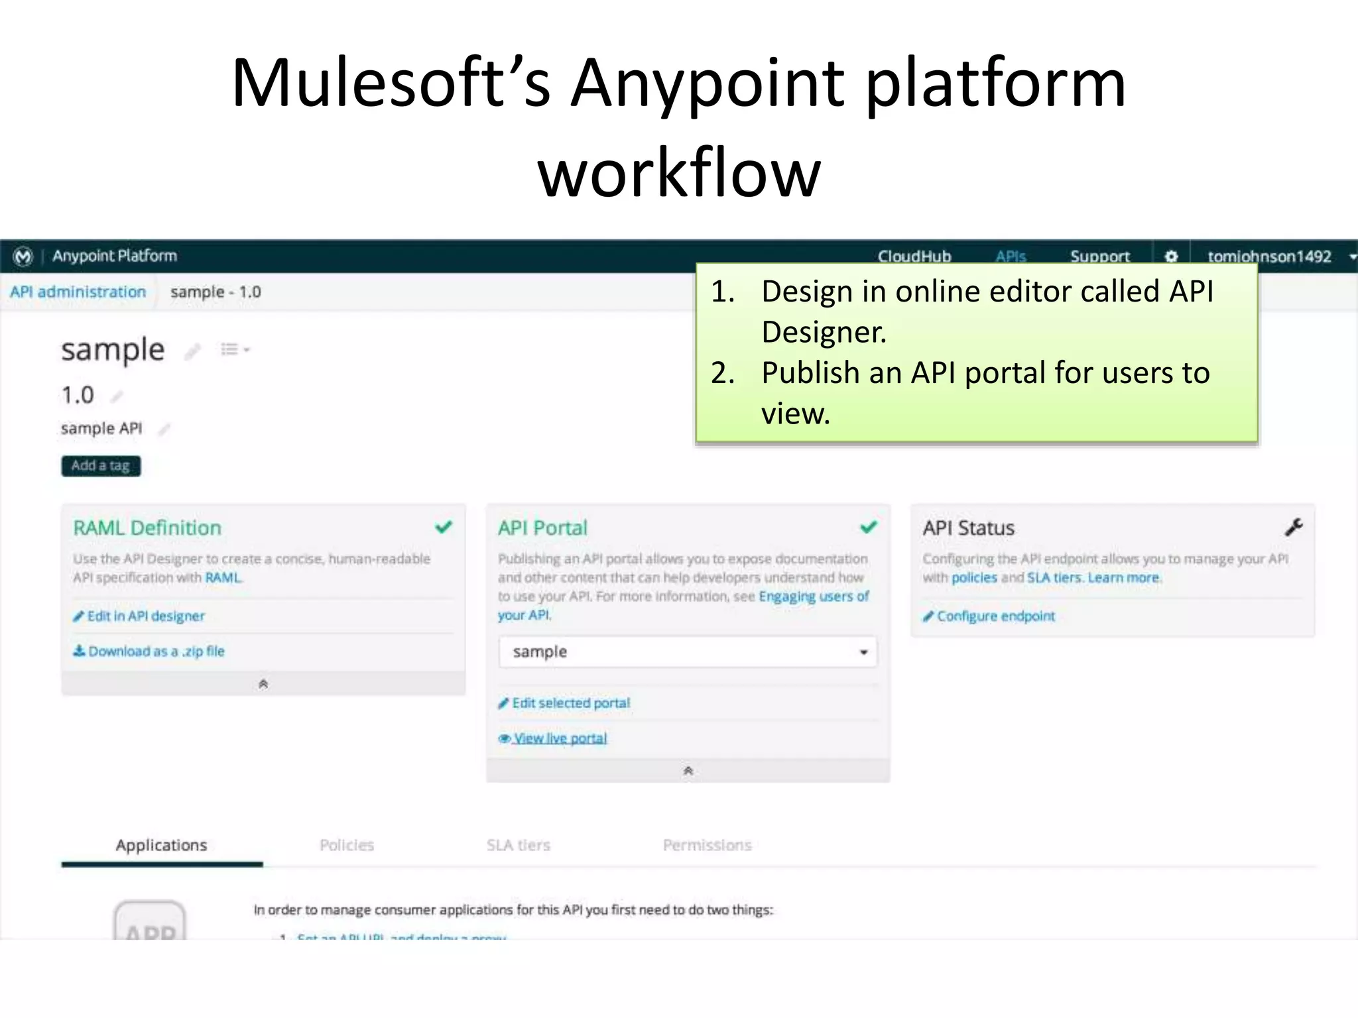The image size is (1358, 1018).
Task: Collapse the API Portal card
Action: 688,770
